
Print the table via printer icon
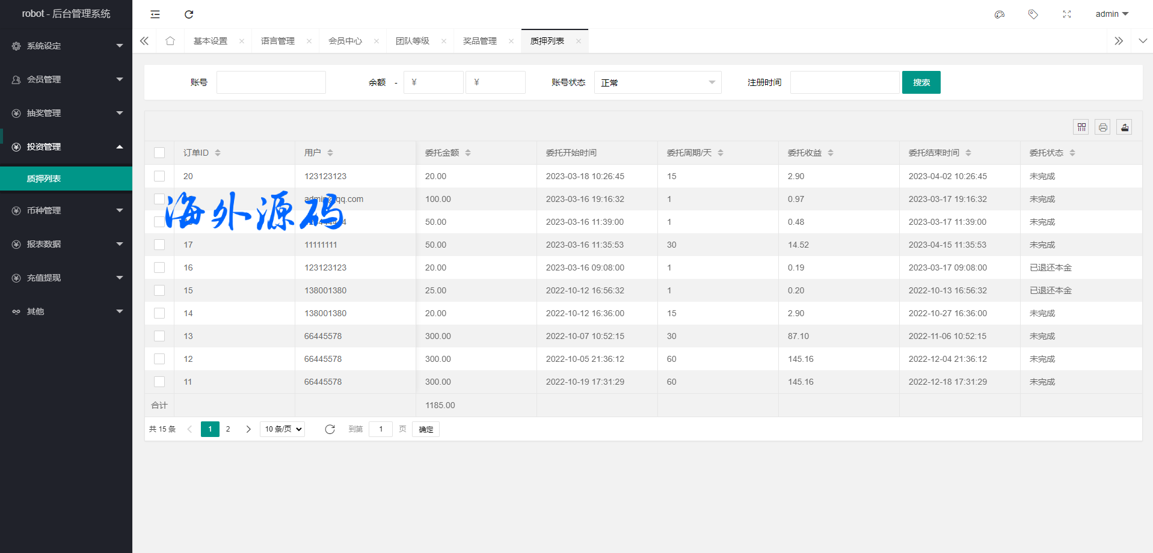click(x=1103, y=127)
